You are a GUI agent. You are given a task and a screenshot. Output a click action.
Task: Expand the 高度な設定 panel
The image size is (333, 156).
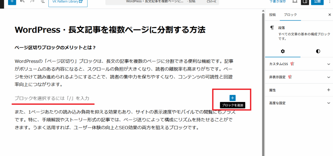click(299, 103)
